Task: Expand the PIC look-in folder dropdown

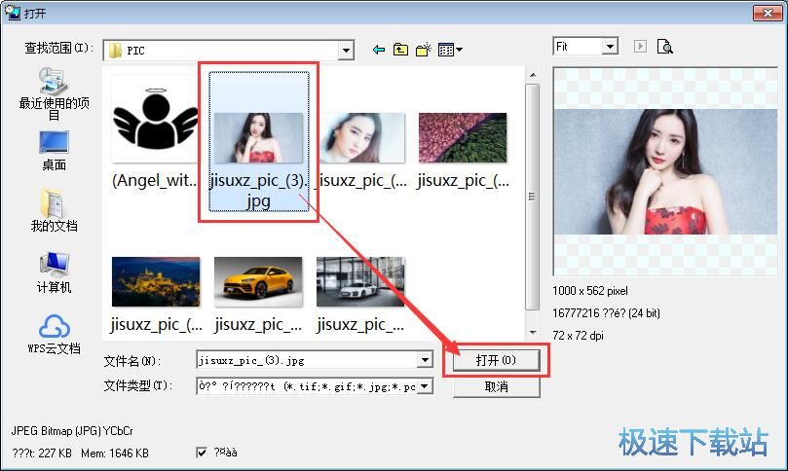Action: pos(346,50)
